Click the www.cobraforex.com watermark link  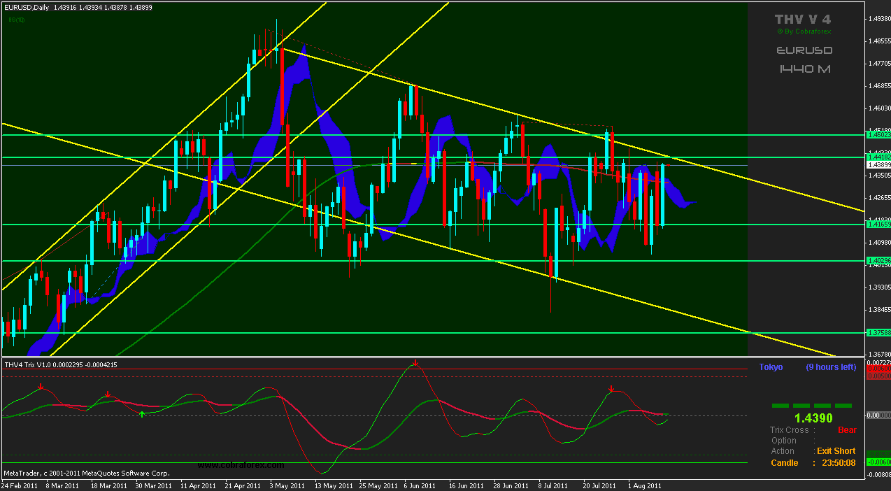pos(241,465)
